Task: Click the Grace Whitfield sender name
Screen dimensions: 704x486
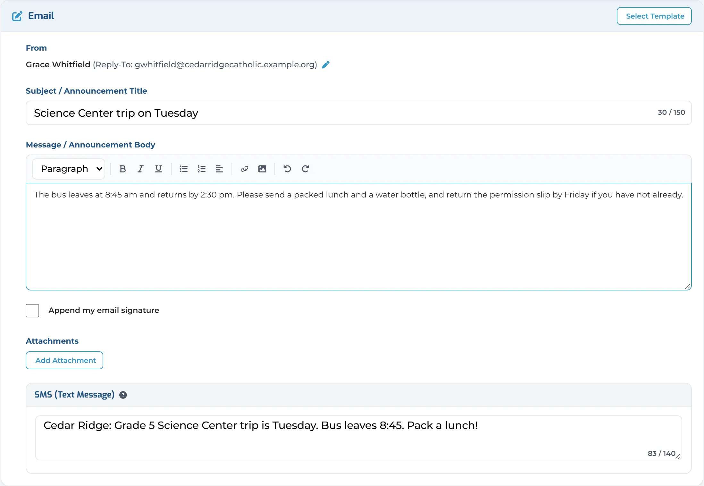Action: (x=58, y=65)
